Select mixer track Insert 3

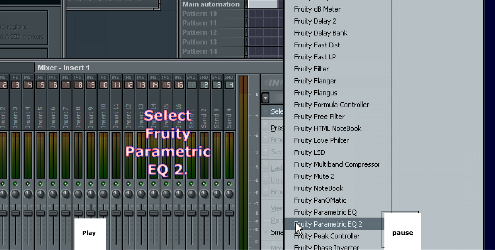click(15, 117)
